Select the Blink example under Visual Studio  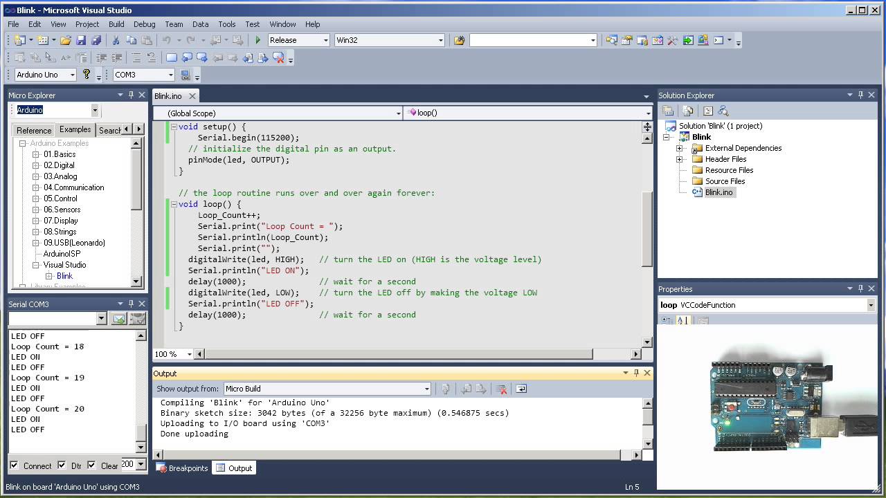click(64, 276)
